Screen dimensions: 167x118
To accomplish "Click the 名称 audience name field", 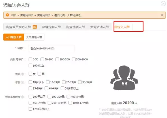I will pyautogui.click(x=52, y=49).
